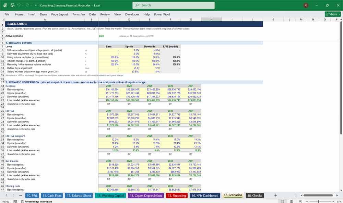This screenshot has width=343, height=203.
Task: Open the 14. Capex Depreciation sheet
Action: coord(146,195)
